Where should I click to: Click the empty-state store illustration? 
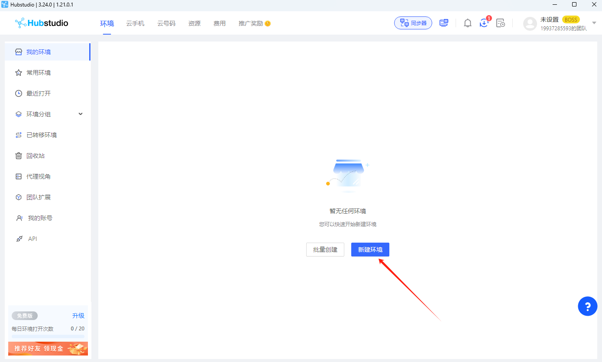pyautogui.click(x=348, y=176)
